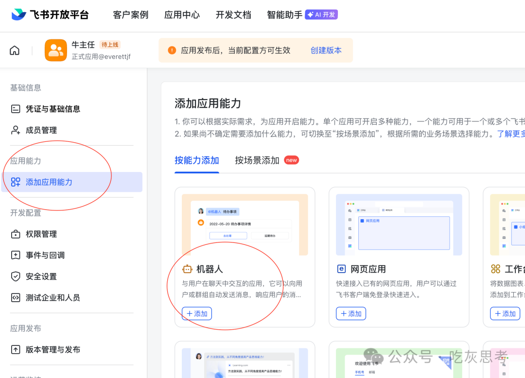525x378 pixels.
Task: Click the Feishu Open Platform logo
Action: coord(50,15)
